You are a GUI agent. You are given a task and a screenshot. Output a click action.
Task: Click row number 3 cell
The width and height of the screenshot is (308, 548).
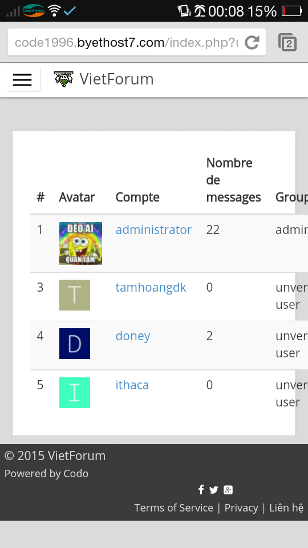click(x=40, y=287)
